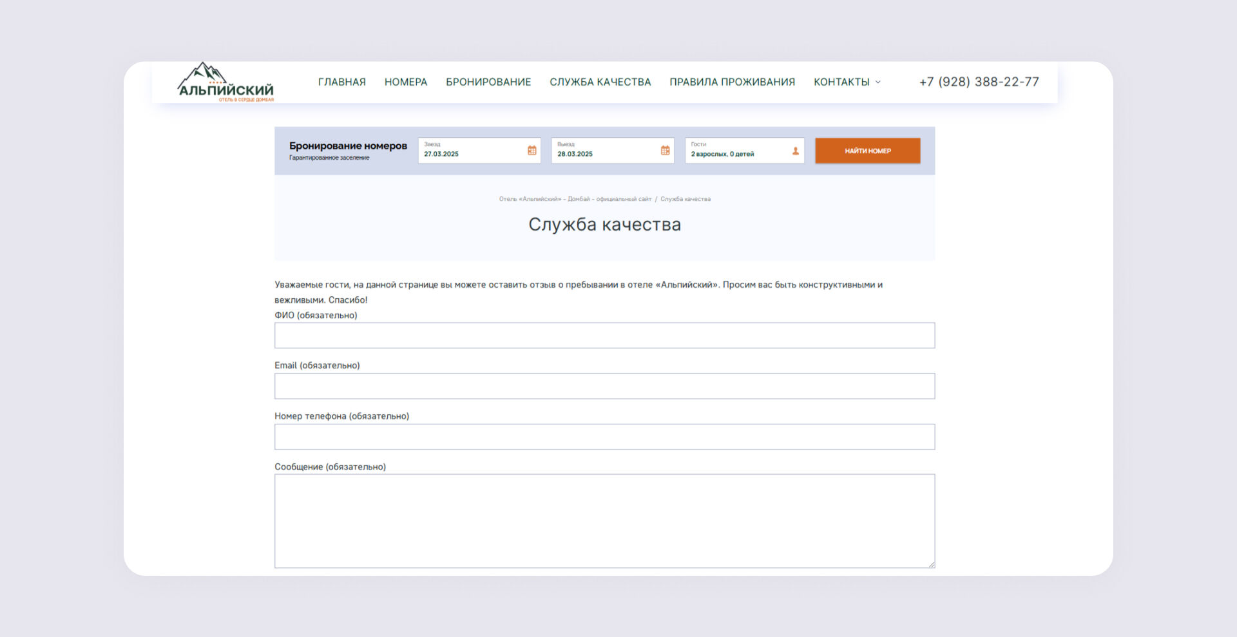Viewport: 1237px width, 637px height.
Task: Select СЛУЖБА КАЧЕСТВА in navigation
Action: tap(600, 82)
